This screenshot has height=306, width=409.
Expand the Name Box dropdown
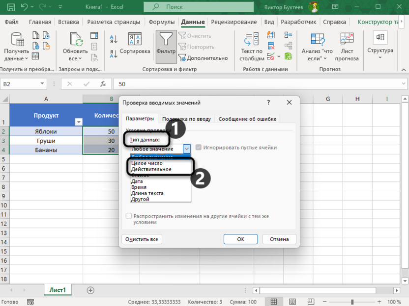click(x=42, y=84)
